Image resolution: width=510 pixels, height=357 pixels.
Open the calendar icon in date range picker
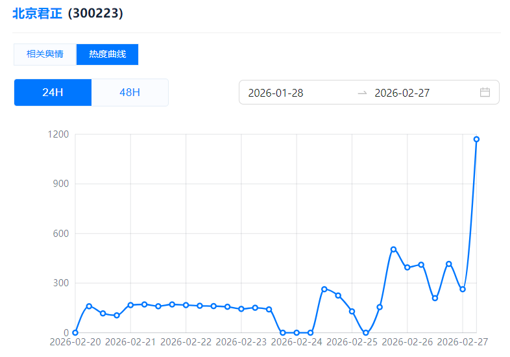[485, 92]
